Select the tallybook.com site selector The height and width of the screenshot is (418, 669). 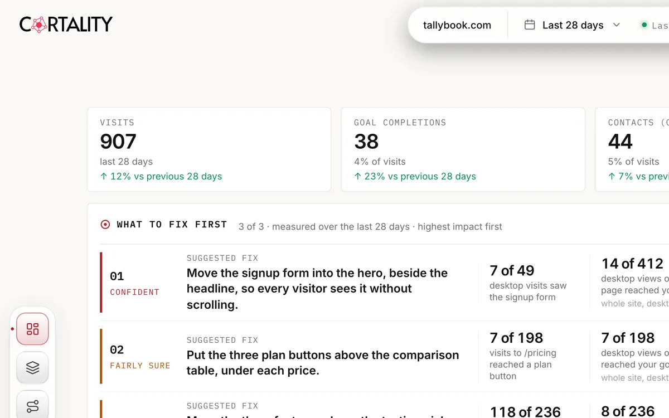[x=457, y=25]
